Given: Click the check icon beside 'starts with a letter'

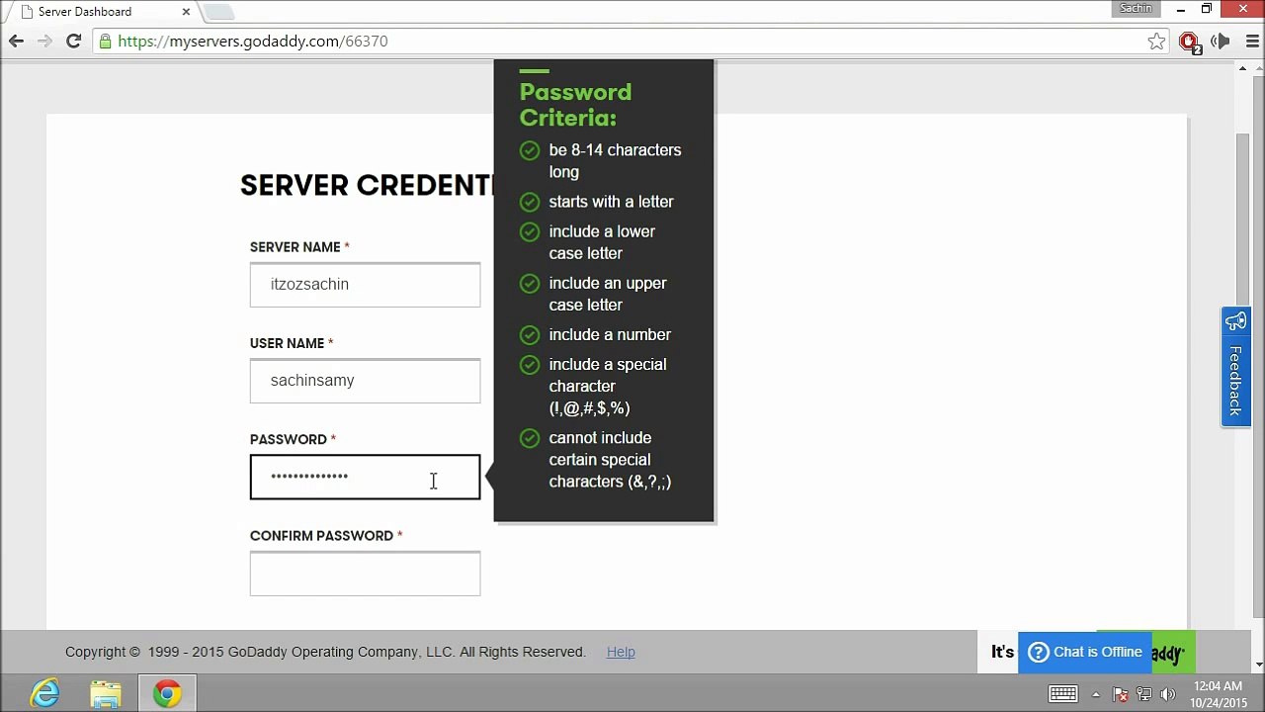Looking at the screenshot, I should (530, 202).
